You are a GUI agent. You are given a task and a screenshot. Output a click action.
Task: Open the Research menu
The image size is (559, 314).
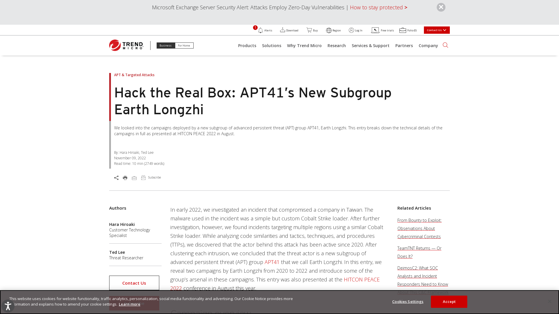(337, 45)
